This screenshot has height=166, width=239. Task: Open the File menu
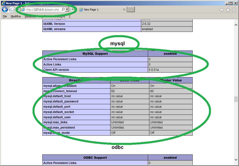pos(5,16)
